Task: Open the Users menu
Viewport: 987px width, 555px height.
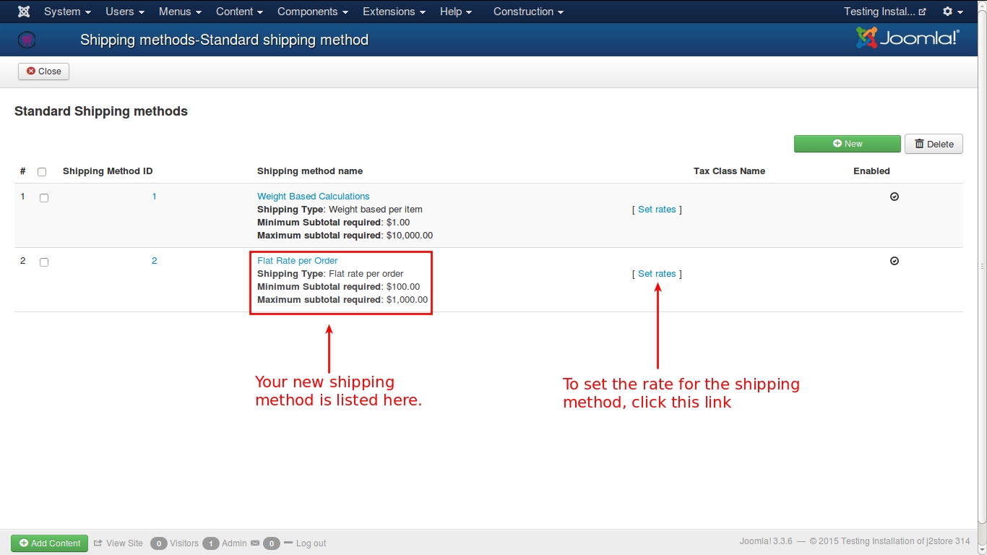Action: pos(125,12)
